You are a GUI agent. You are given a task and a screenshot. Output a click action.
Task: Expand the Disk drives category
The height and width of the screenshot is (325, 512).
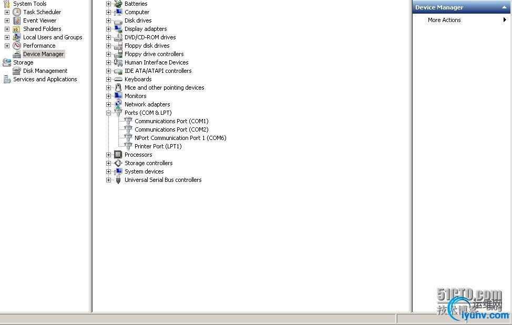(108, 21)
